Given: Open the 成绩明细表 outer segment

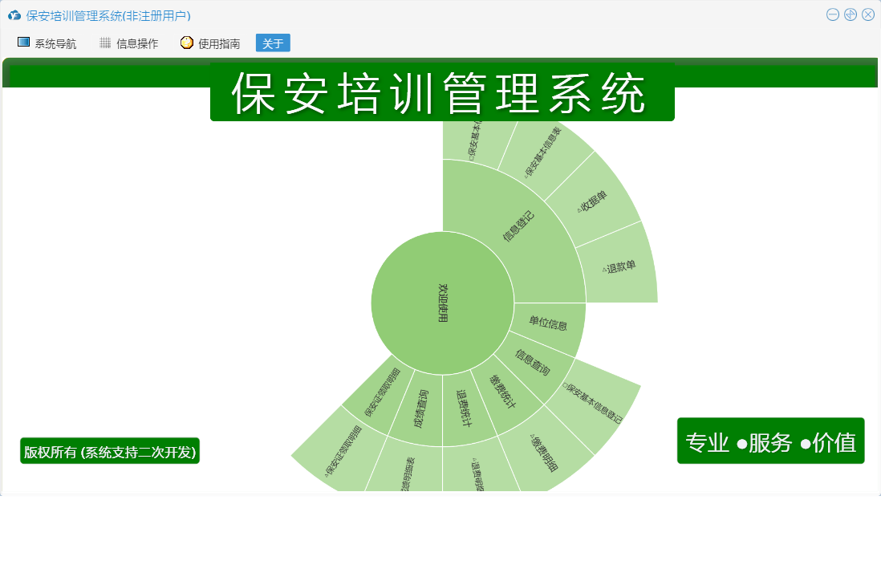Looking at the screenshot, I should click(x=408, y=473).
